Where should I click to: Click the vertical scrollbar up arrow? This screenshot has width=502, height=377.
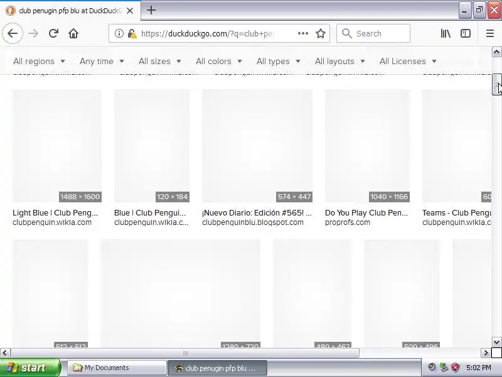coord(496,52)
